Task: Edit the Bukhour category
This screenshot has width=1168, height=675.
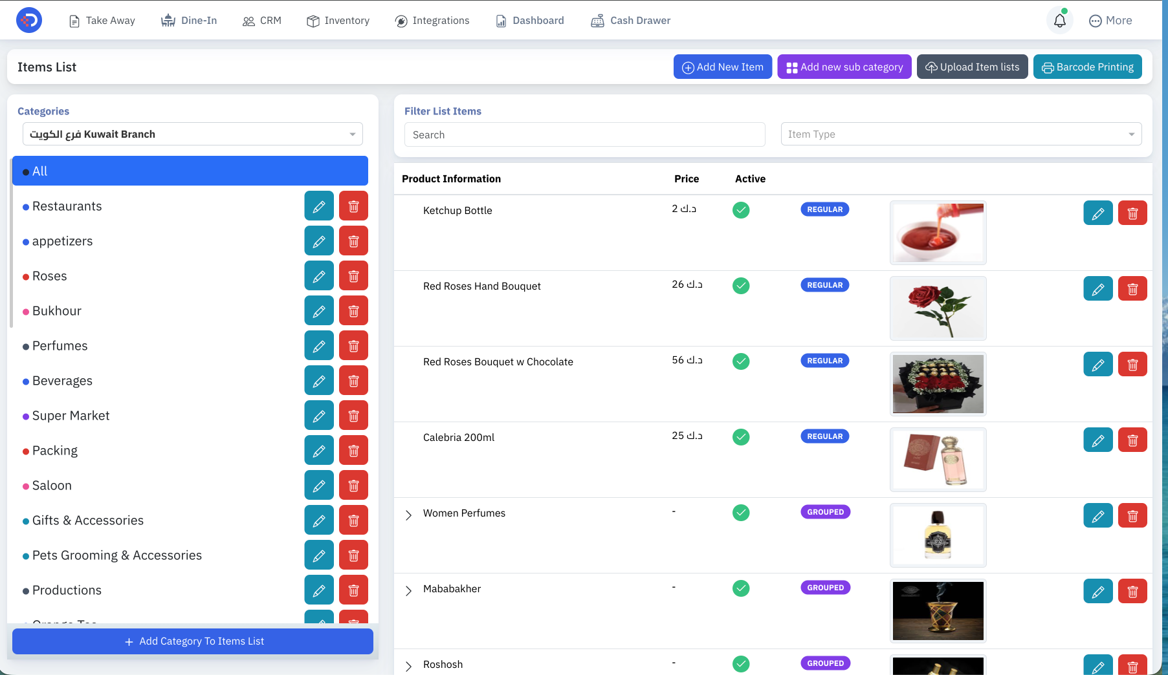Action: click(319, 311)
